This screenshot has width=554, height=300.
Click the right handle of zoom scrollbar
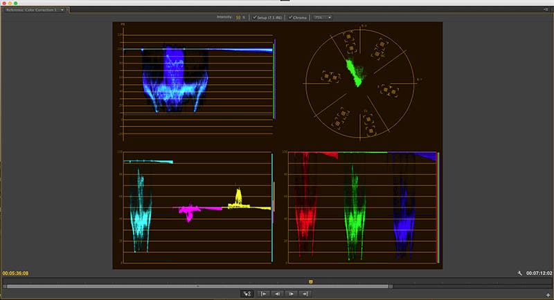[x=391, y=287]
